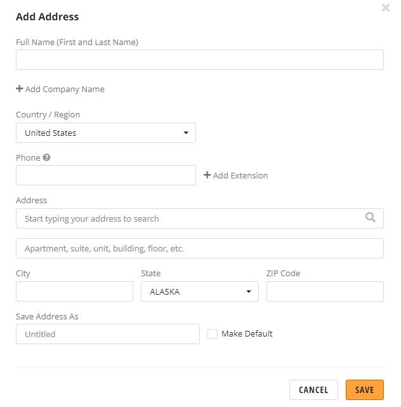Click the orange SAVE button
This screenshot has height=407, width=401.
coord(364,390)
